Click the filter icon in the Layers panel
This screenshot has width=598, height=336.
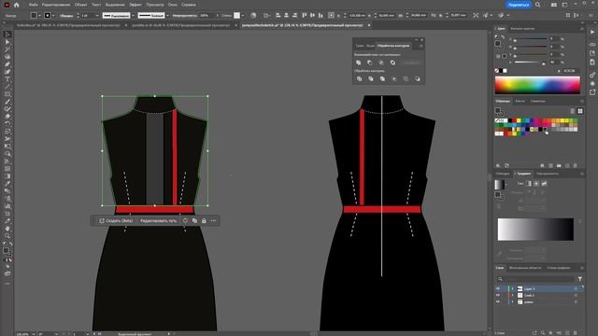pyautogui.click(x=579, y=279)
